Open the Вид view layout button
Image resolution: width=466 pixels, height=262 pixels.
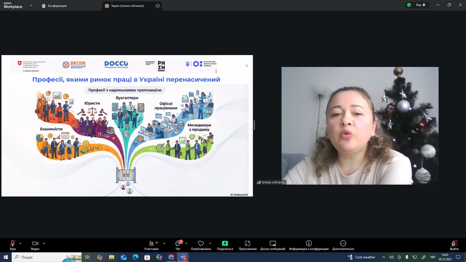tap(421, 5)
